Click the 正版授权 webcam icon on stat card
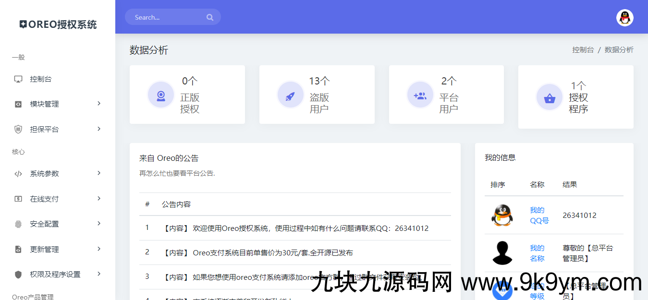 pyautogui.click(x=160, y=95)
